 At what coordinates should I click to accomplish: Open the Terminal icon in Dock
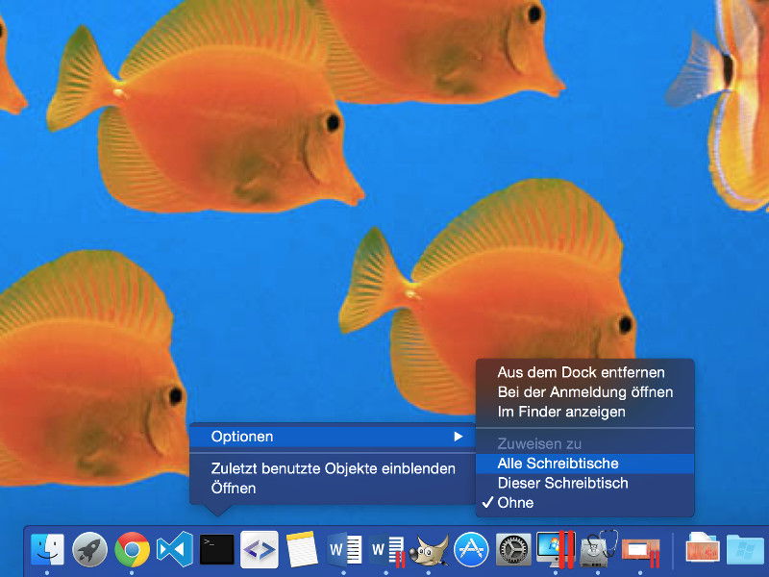pos(217,549)
